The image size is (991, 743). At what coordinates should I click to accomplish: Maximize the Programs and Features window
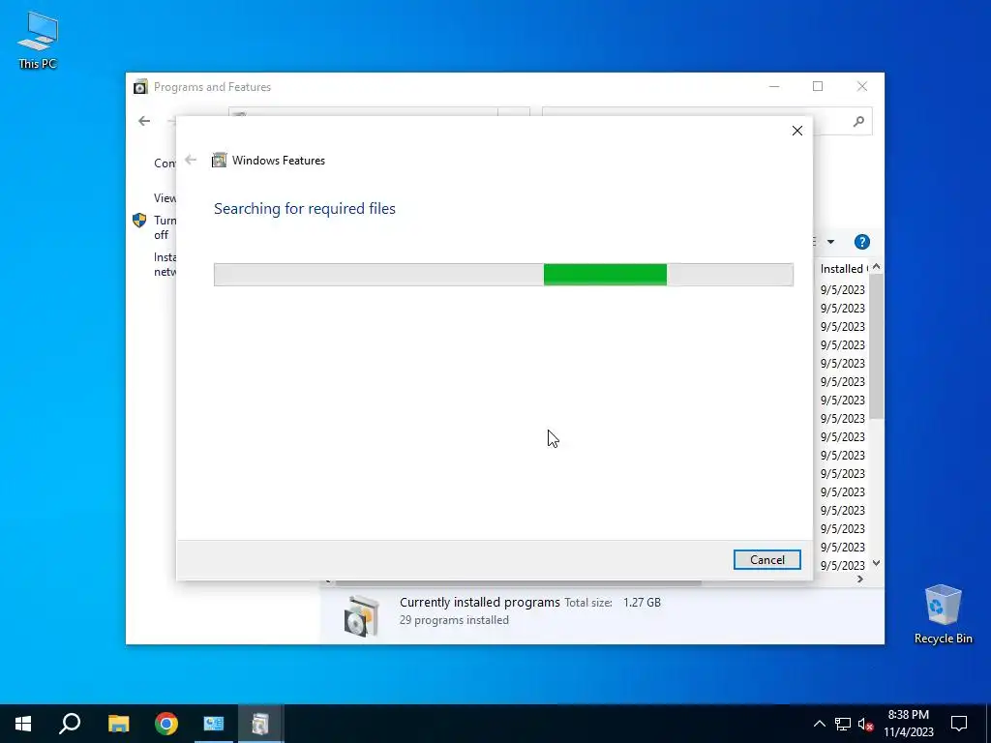(818, 86)
